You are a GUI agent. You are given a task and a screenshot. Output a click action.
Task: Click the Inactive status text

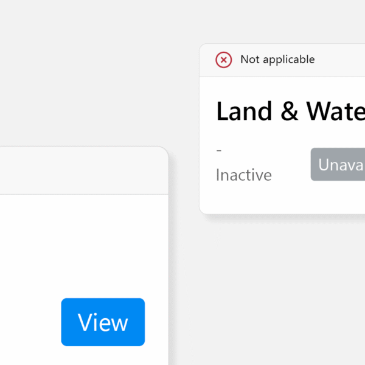[x=243, y=175]
